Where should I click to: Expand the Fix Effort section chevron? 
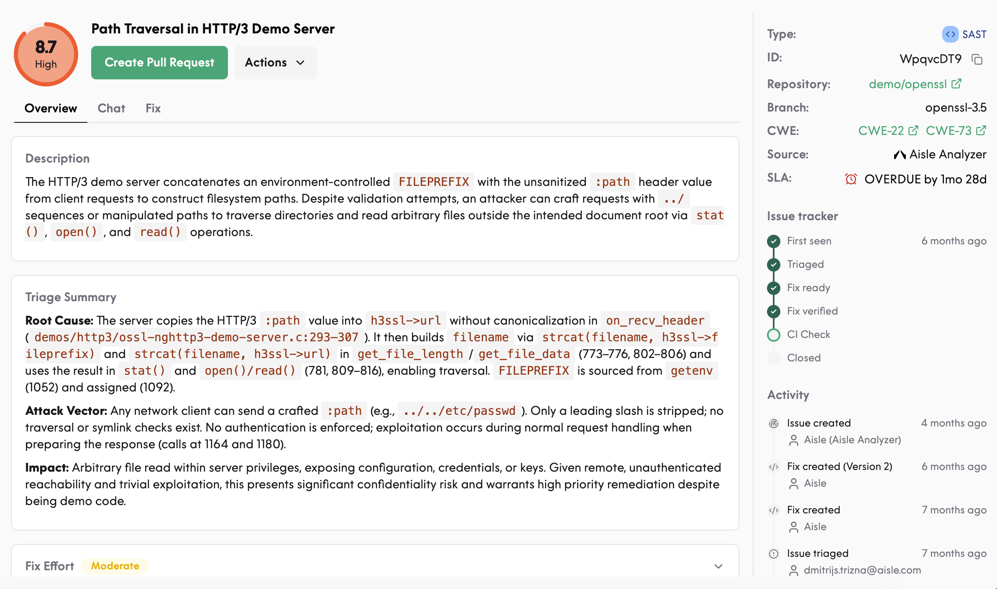click(718, 566)
